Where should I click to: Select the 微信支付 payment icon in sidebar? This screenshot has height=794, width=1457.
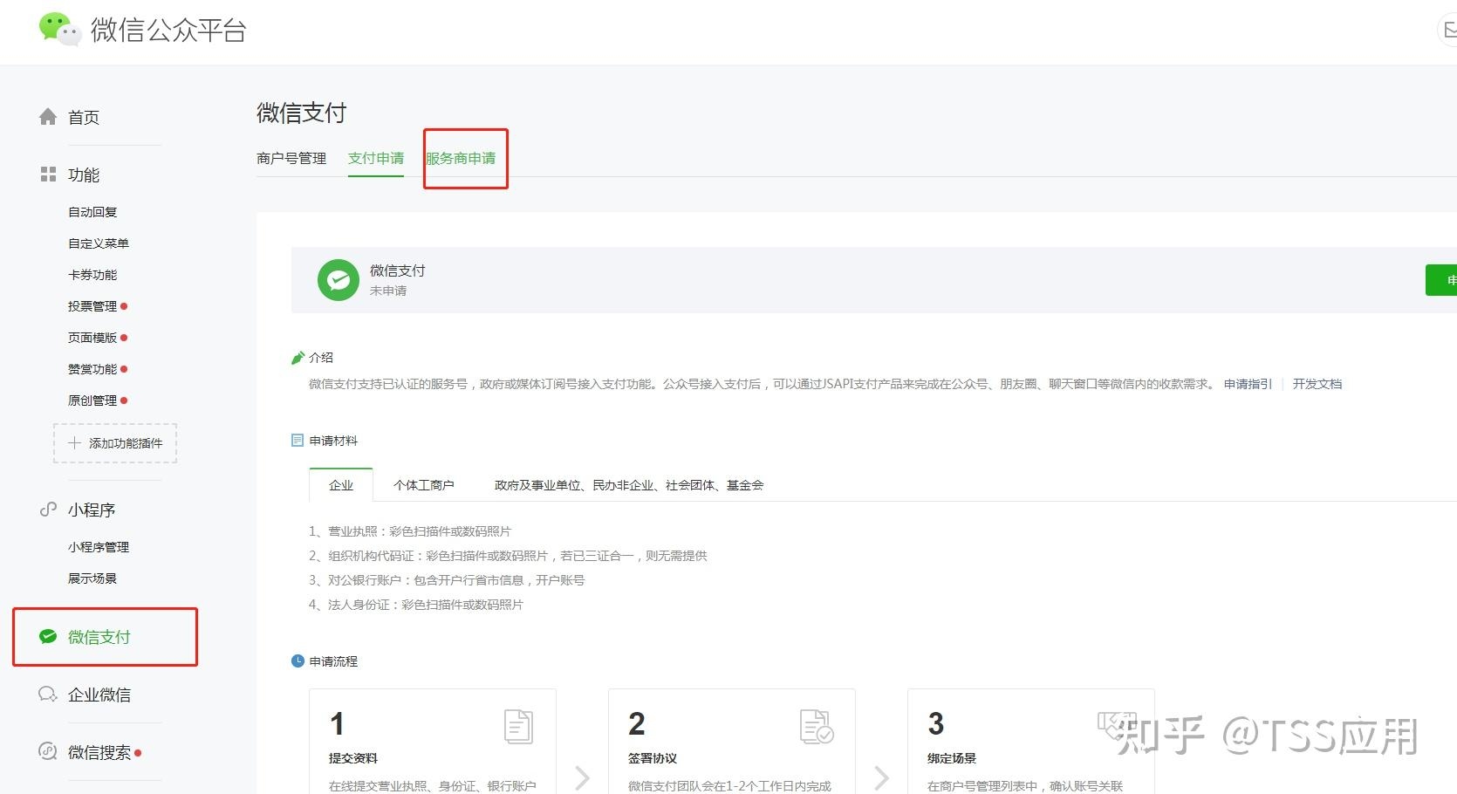coord(50,637)
